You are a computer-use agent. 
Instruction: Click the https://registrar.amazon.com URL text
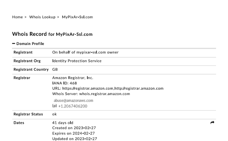point(88,88)
